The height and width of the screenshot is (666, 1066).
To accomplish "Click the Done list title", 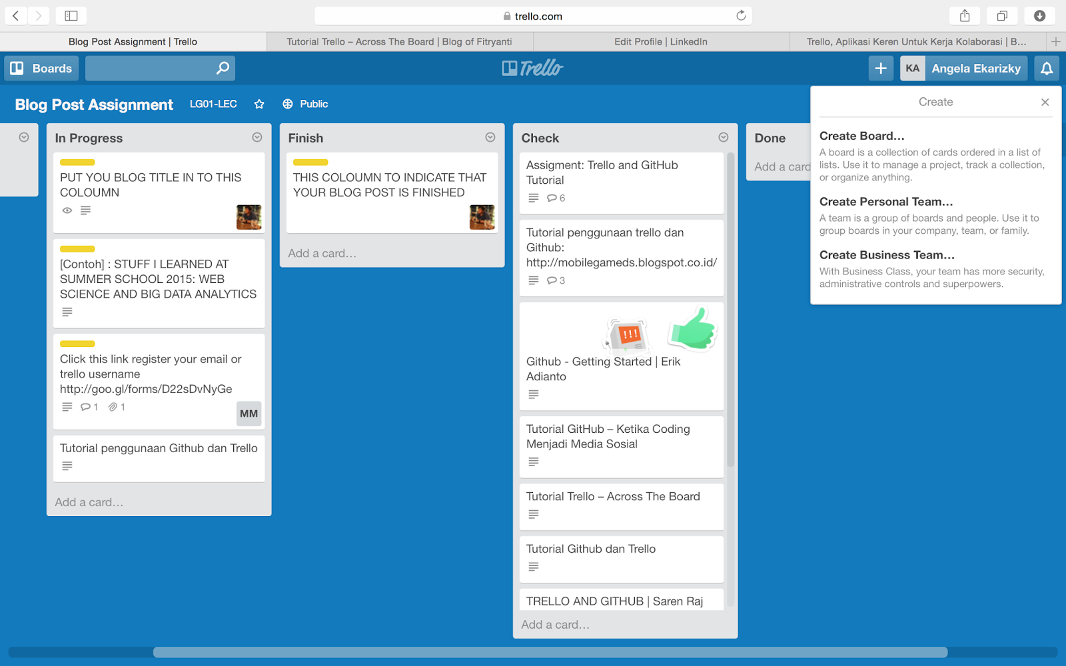I will tap(770, 138).
